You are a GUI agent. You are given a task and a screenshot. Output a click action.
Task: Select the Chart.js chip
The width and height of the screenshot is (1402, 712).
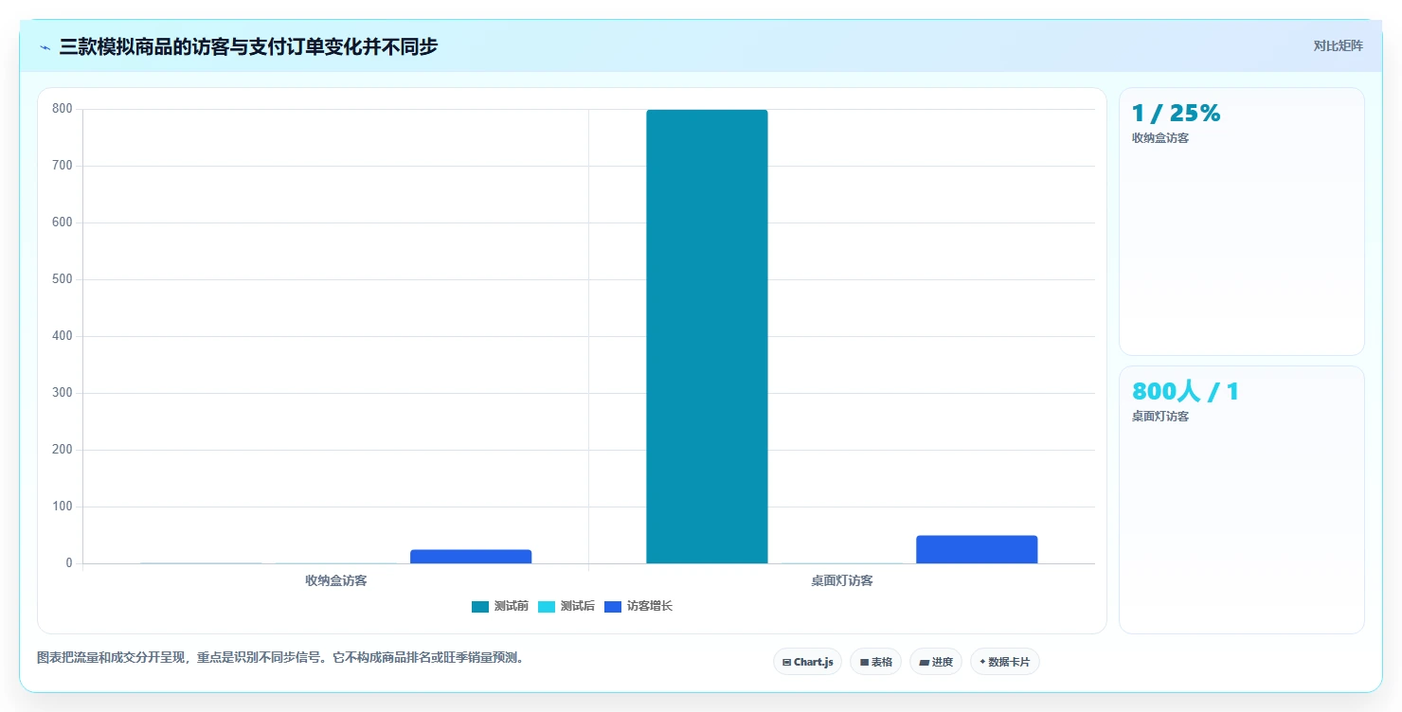point(807,662)
